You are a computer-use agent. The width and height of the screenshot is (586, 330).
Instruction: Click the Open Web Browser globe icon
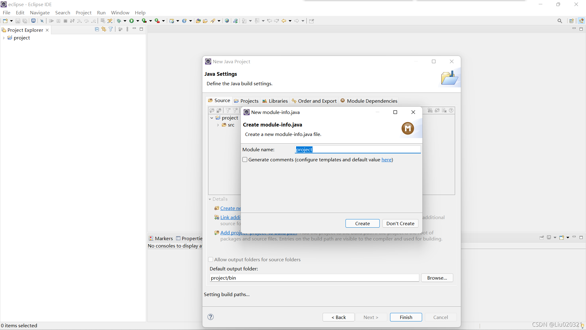227,21
